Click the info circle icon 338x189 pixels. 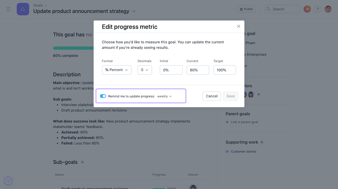(x=8, y=181)
